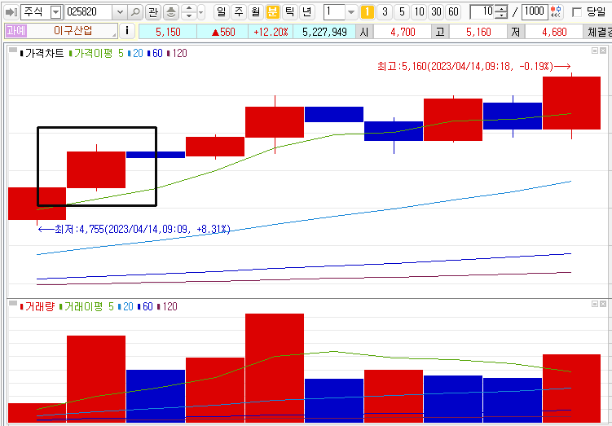Viewport: 612px width, 426px height.
Task: Select the 월 monthly chart period
Action: tap(256, 12)
